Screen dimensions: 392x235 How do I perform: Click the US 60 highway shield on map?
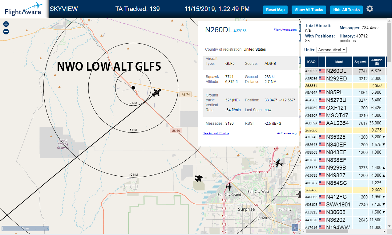point(176,131)
